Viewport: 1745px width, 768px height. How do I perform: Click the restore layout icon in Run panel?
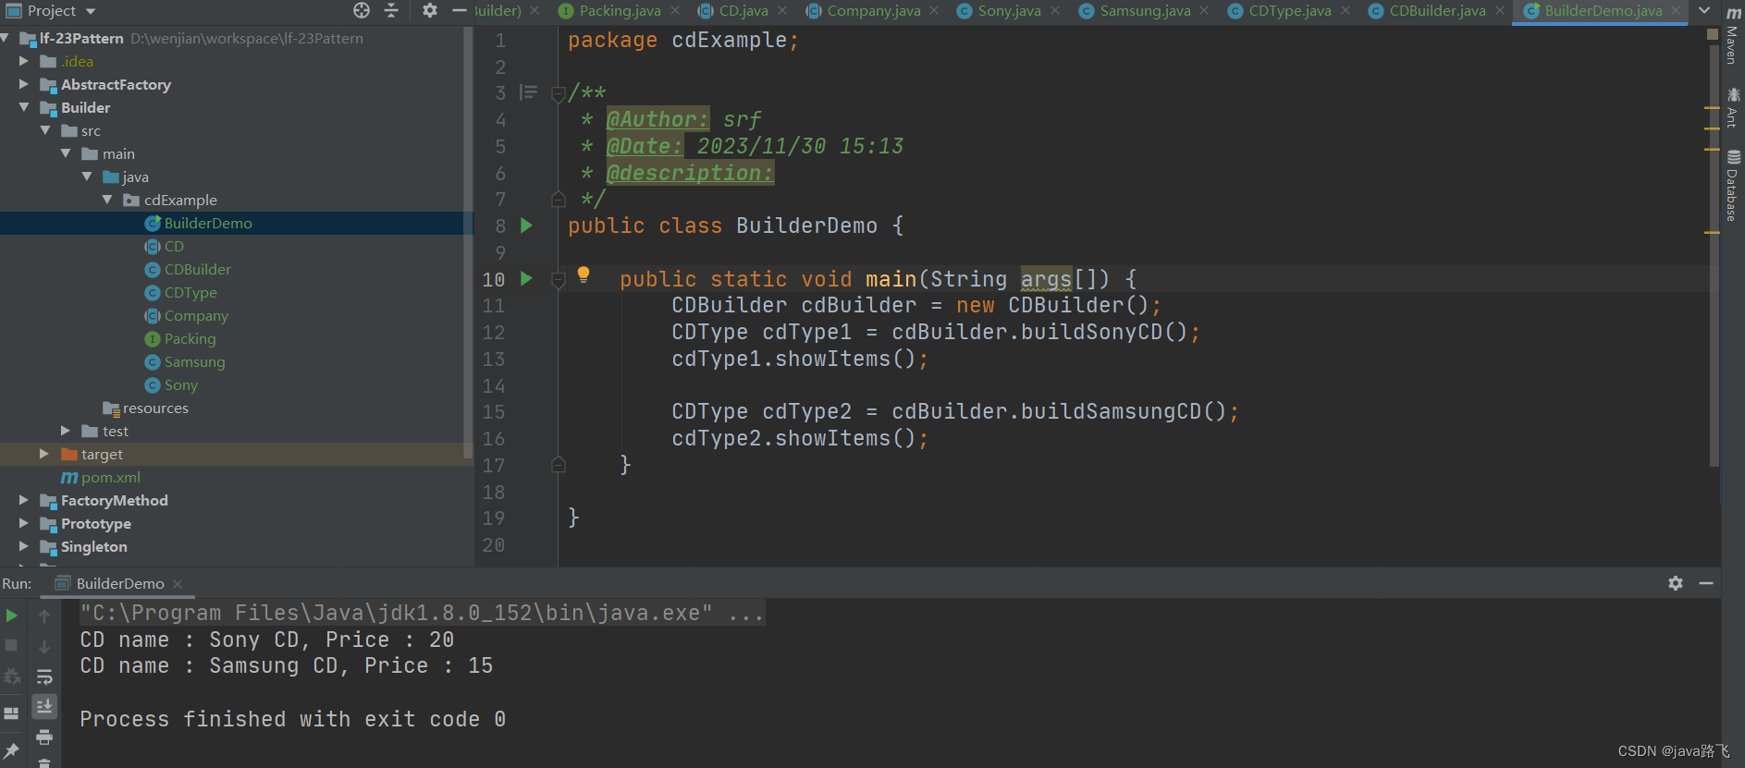click(x=11, y=713)
